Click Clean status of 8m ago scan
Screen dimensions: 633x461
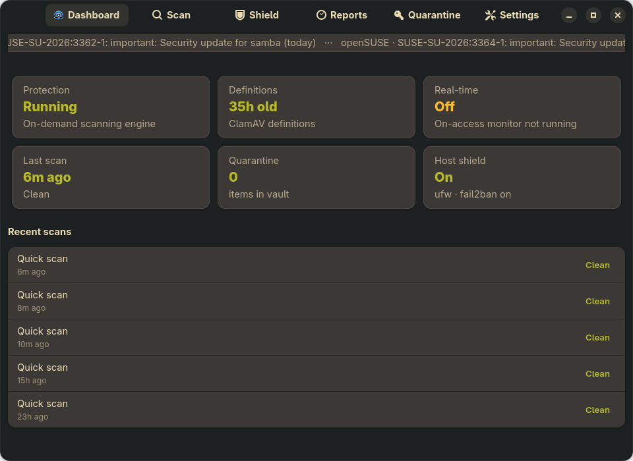[x=597, y=301]
